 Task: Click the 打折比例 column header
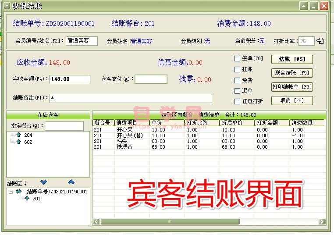pyautogui.click(x=202, y=123)
